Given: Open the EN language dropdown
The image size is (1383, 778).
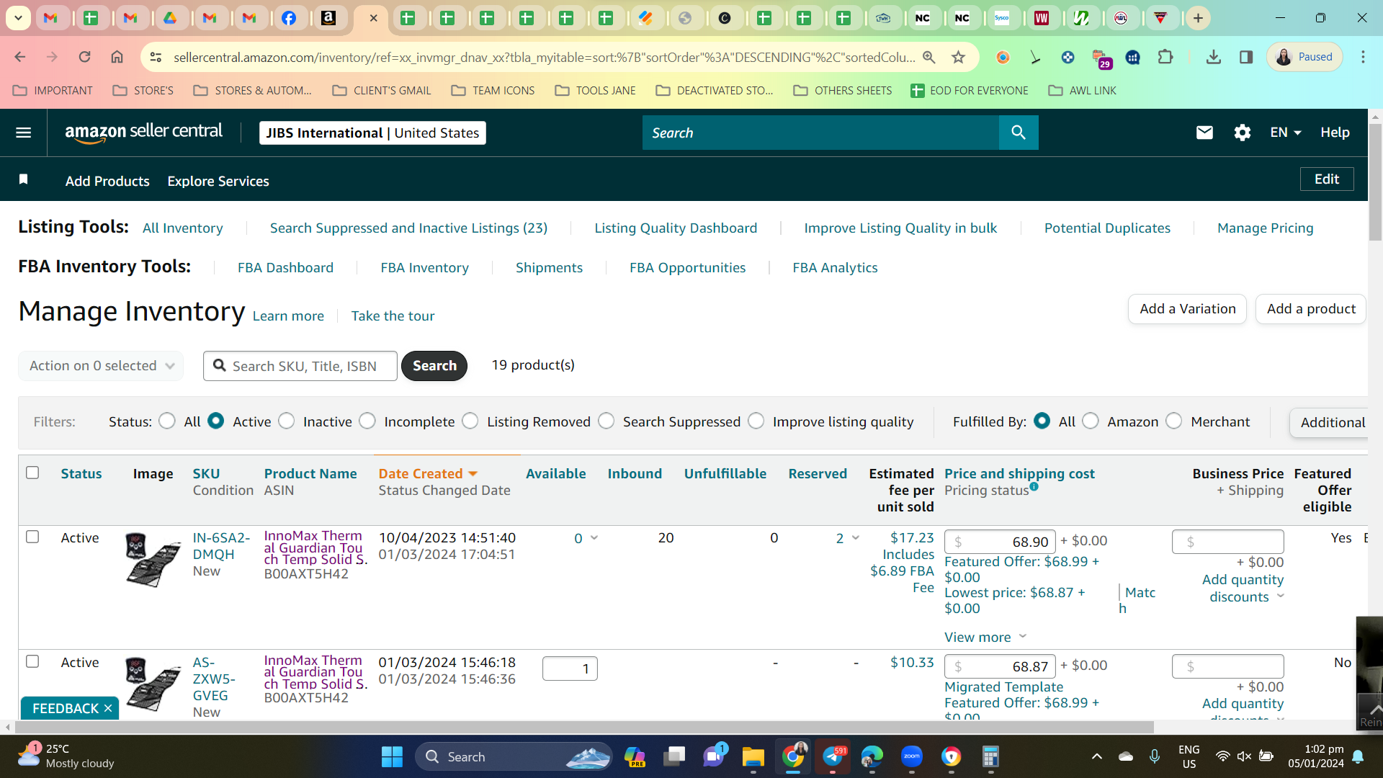Looking at the screenshot, I should point(1286,133).
